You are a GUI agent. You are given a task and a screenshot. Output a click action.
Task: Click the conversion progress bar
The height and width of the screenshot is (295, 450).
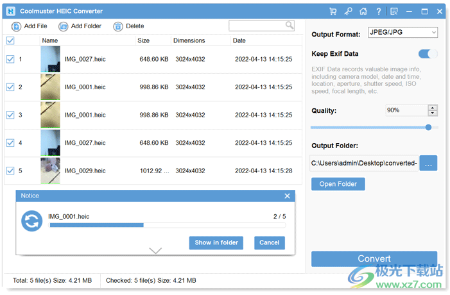[x=168, y=225]
